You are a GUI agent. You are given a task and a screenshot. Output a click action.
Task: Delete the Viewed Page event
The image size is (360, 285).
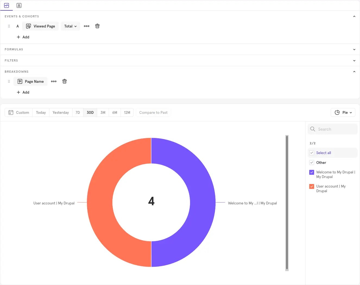click(97, 26)
